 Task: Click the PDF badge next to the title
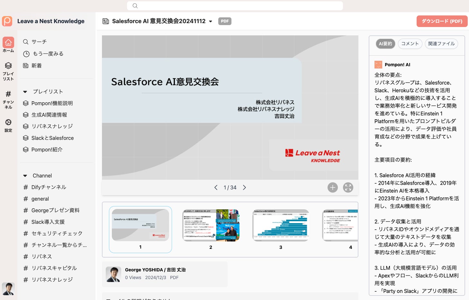[x=225, y=21]
